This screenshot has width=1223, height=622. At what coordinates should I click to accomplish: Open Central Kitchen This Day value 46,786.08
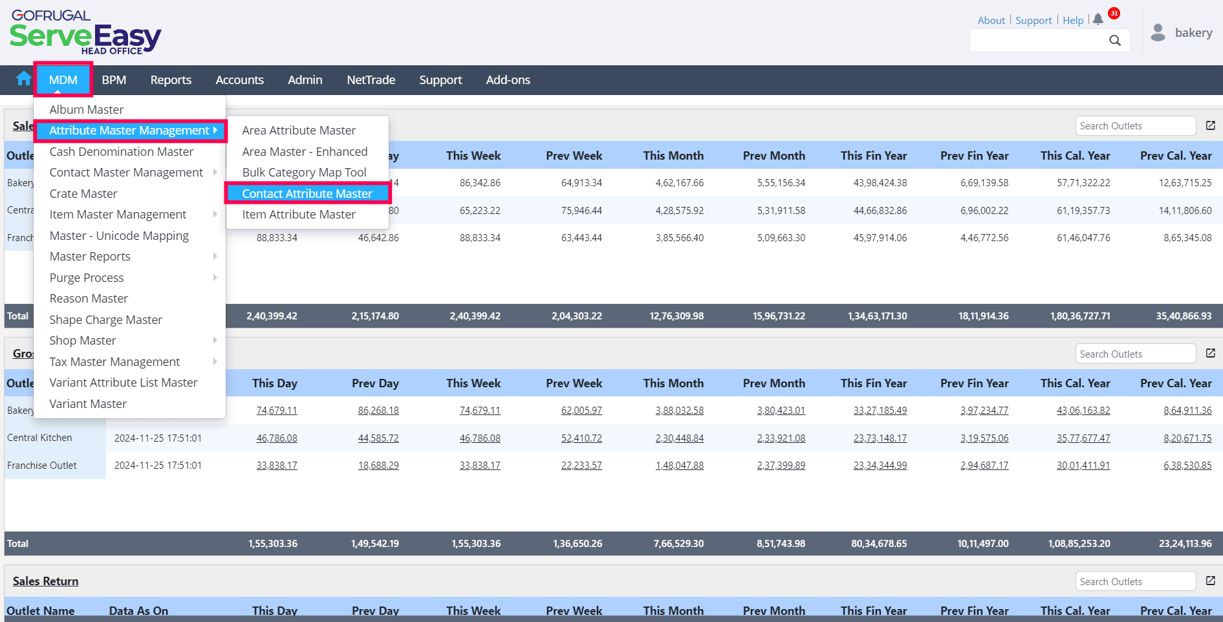277,438
